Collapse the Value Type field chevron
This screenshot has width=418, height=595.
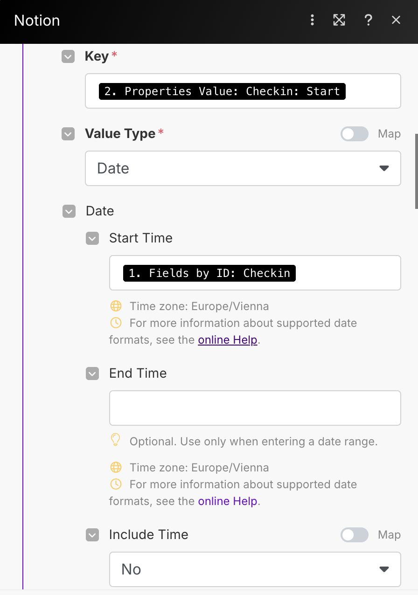pyautogui.click(x=68, y=134)
